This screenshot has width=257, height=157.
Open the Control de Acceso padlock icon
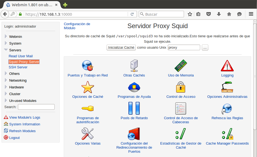[181, 87]
